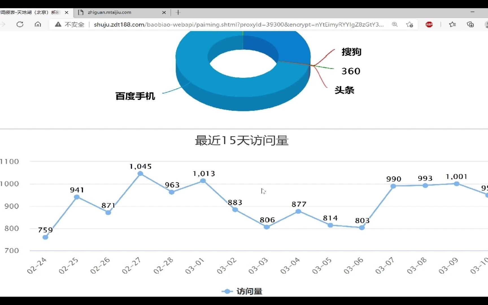Open a new tab with the plus button
The width and height of the screenshot is (488, 305).
pyautogui.click(x=178, y=12)
